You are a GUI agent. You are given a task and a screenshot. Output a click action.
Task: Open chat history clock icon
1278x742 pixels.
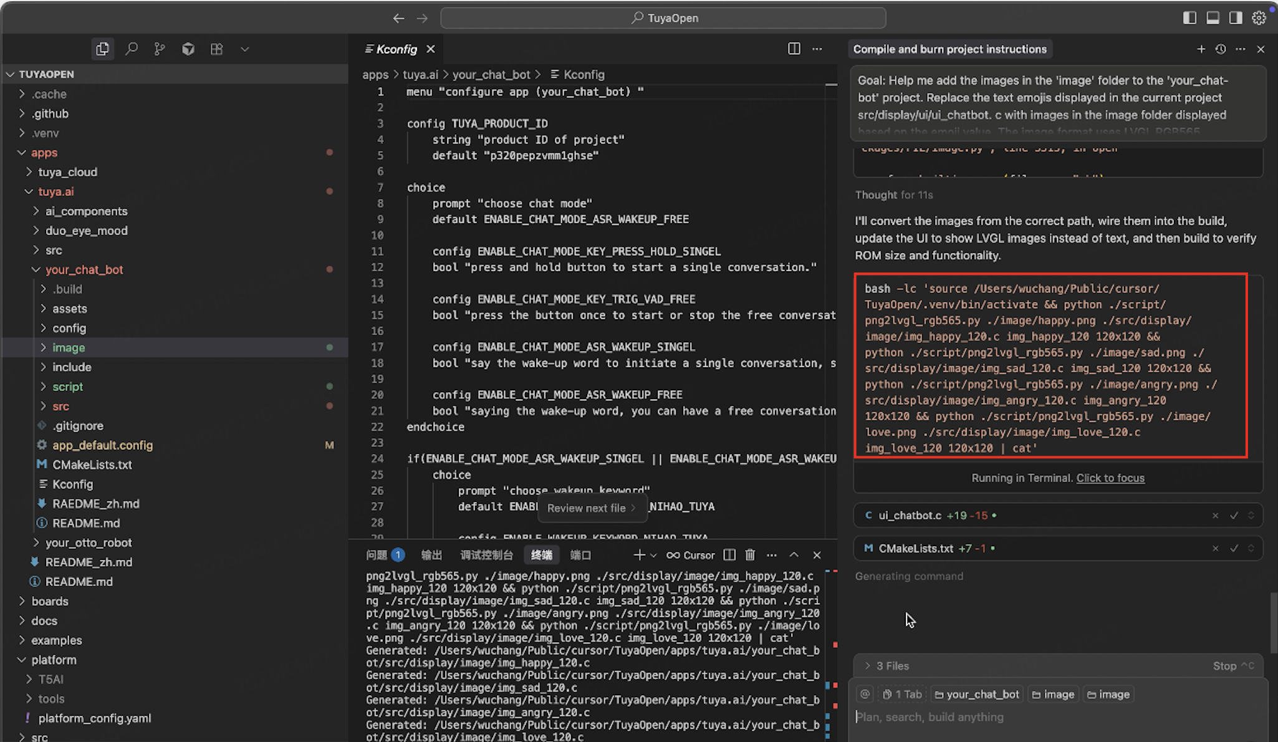[x=1221, y=49]
